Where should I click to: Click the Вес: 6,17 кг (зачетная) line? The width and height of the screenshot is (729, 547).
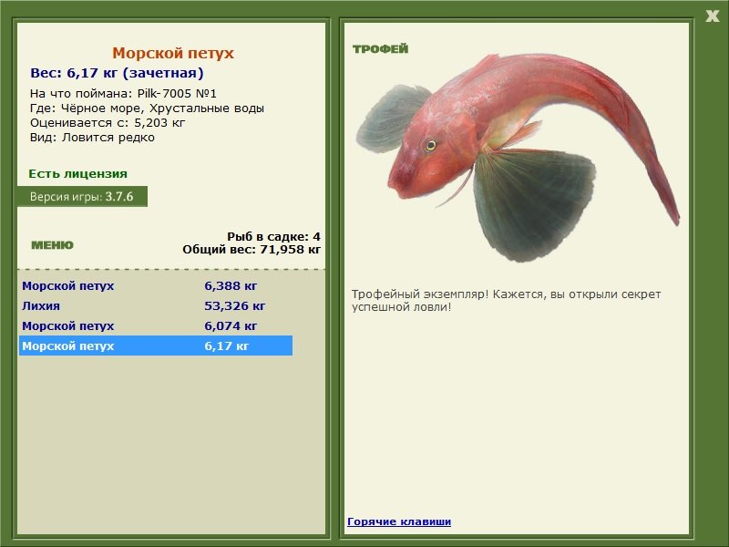pos(117,73)
